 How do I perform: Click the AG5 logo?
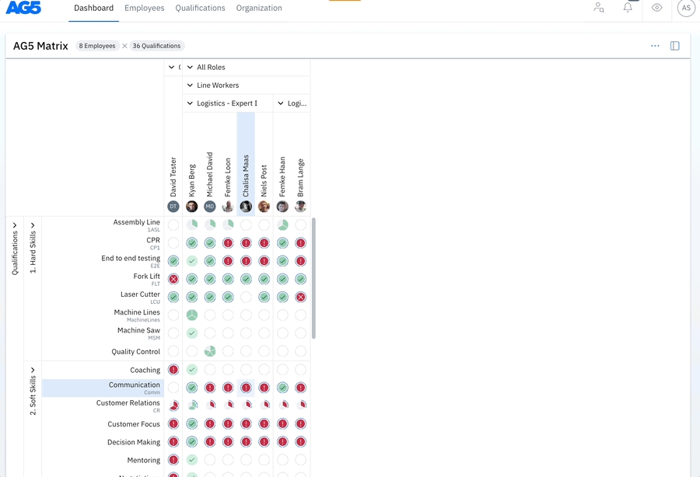pos(23,9)
